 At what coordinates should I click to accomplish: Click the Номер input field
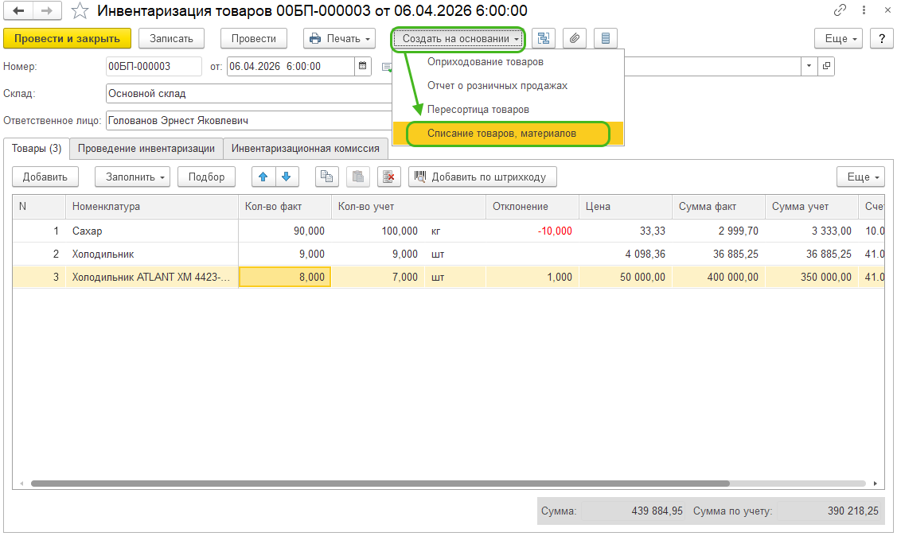[154, 66]
